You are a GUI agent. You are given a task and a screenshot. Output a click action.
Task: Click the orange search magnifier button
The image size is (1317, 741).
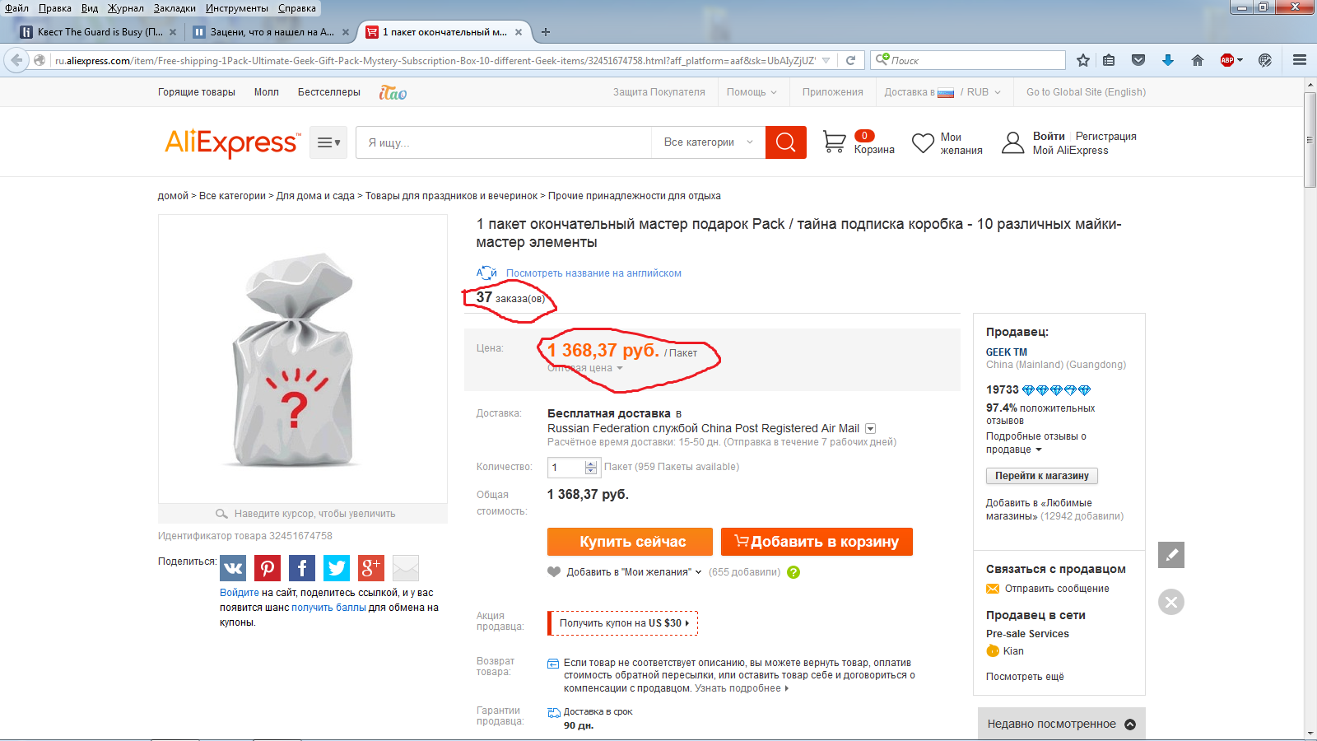[x=785, y=142]
